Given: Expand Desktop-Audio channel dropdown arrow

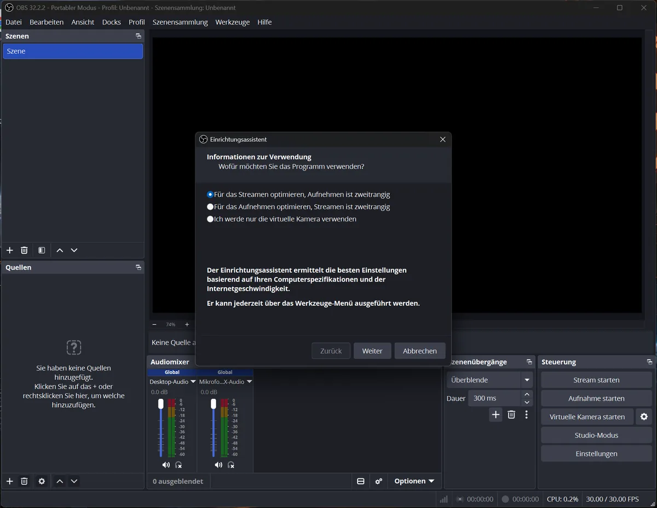Looking at the screenshot, I should [193, 381].
